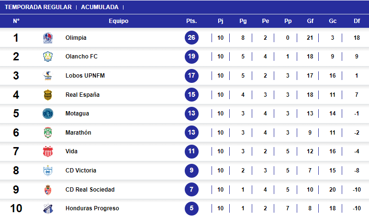
Task: Open the Motagua team name link
Action: tap(77, 114)
